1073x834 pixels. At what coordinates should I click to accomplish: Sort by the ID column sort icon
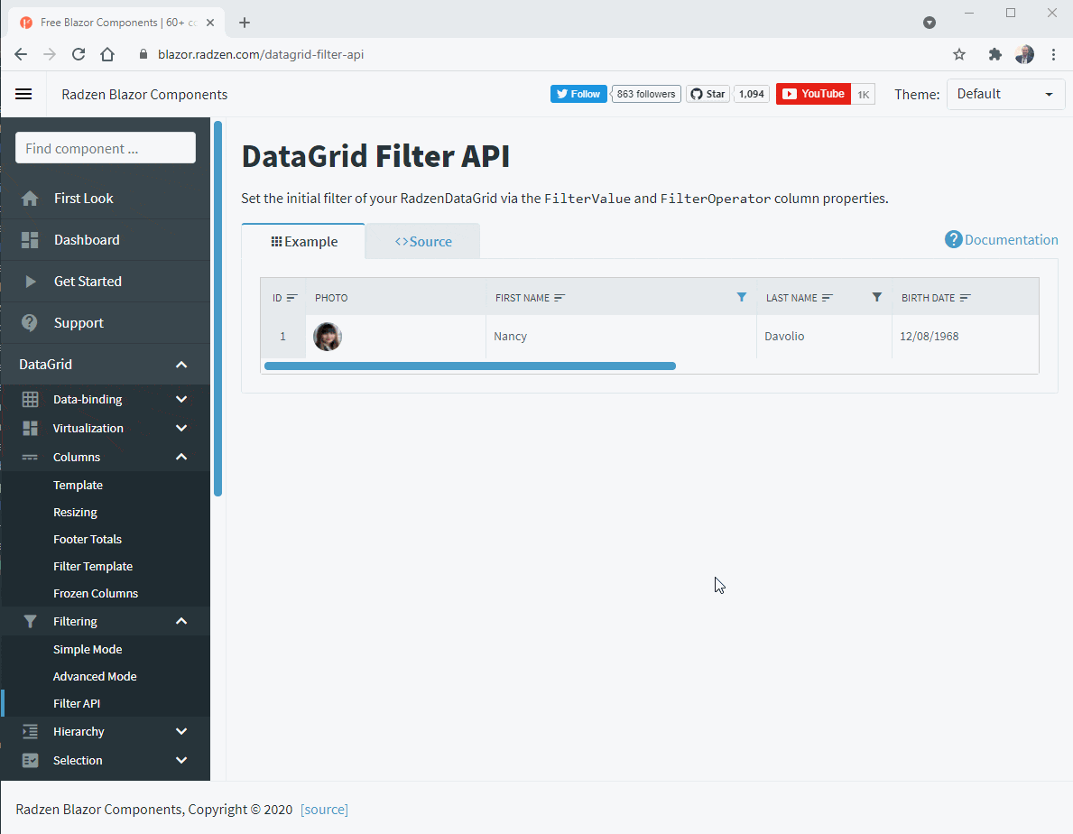(x=292, y=298)
